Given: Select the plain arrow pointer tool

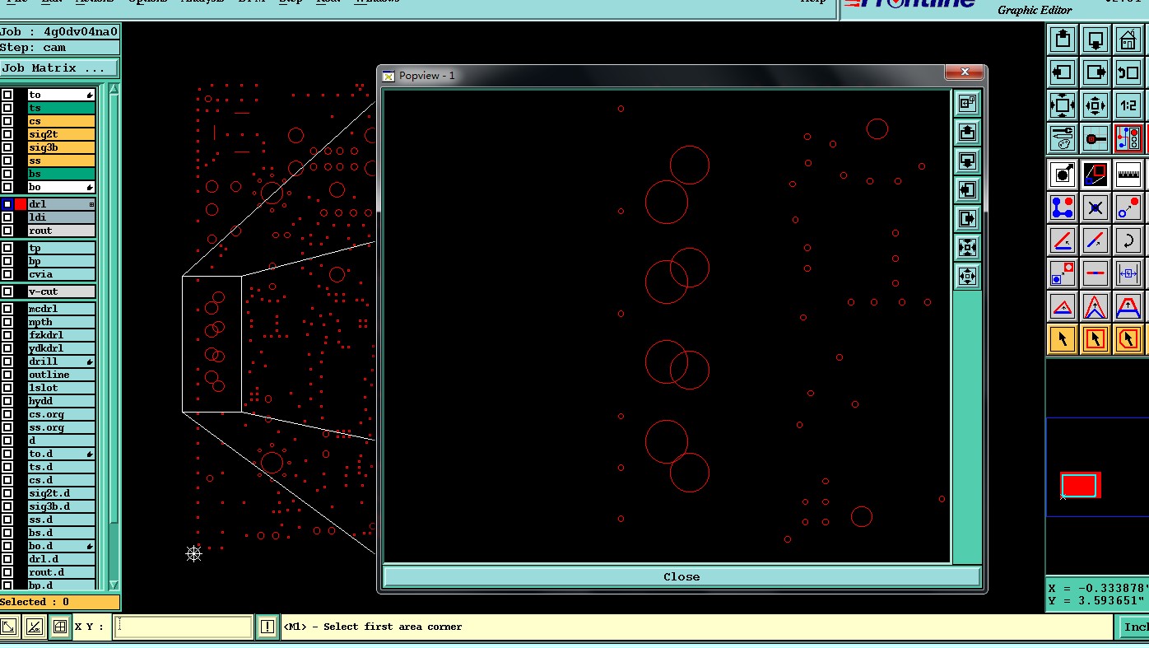Looking at the screenshot, I should [x=1063, y=338].
